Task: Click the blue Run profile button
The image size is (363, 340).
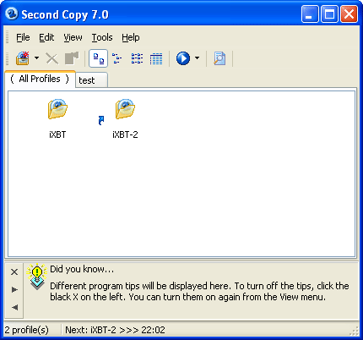Action: tap(183, 58)
